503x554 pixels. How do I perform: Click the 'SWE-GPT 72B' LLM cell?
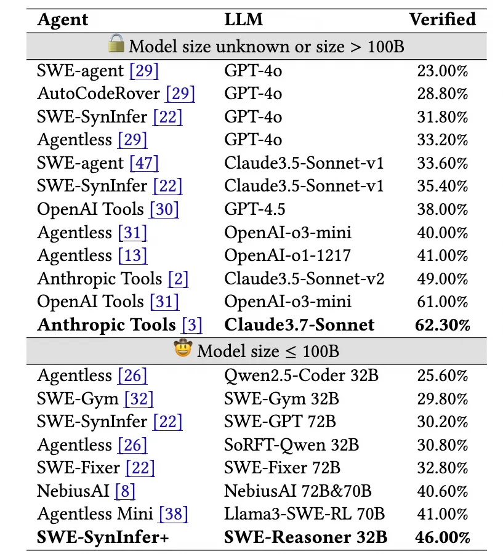point(280,422)
